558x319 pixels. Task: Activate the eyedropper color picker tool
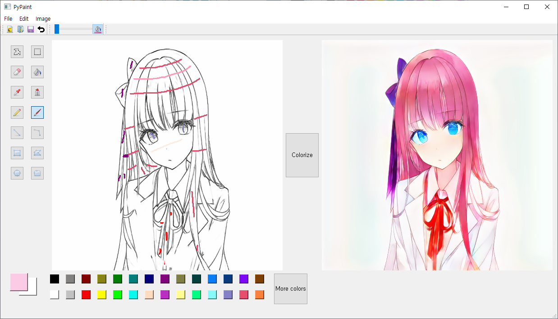pyautogui.click(x=17, y=92)
